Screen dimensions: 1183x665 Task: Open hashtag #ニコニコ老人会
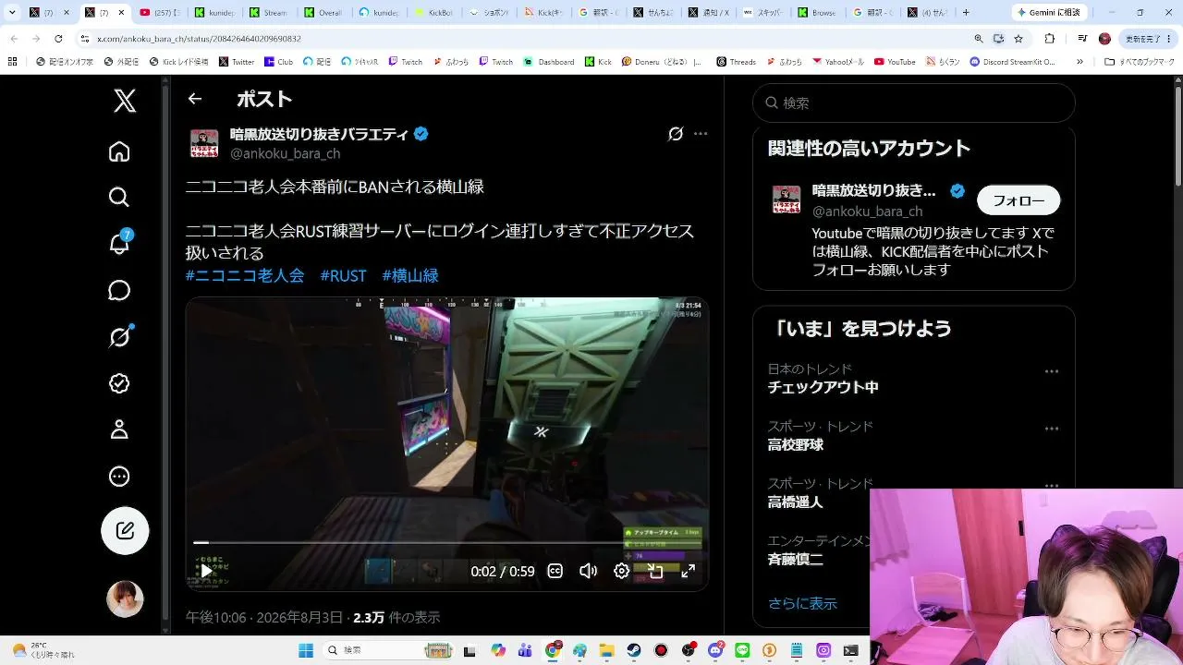click(245, 275)
